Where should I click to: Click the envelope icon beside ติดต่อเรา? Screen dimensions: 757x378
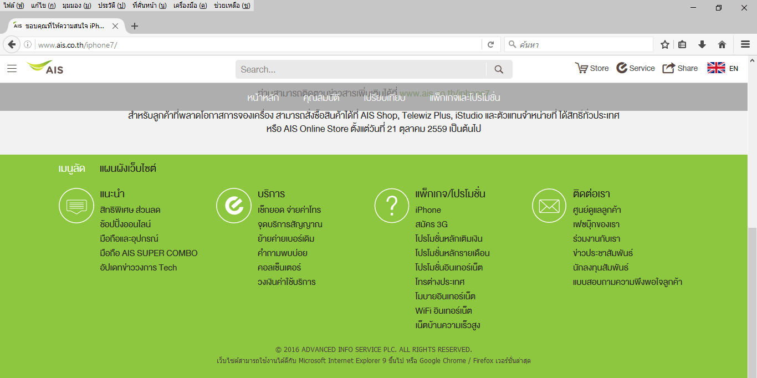549,206
